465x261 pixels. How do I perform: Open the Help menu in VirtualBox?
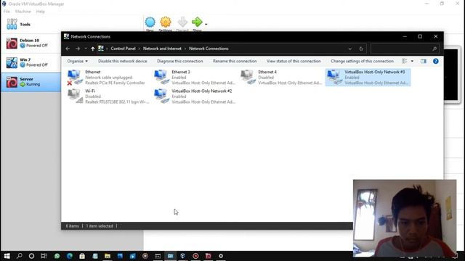[41, 12]
